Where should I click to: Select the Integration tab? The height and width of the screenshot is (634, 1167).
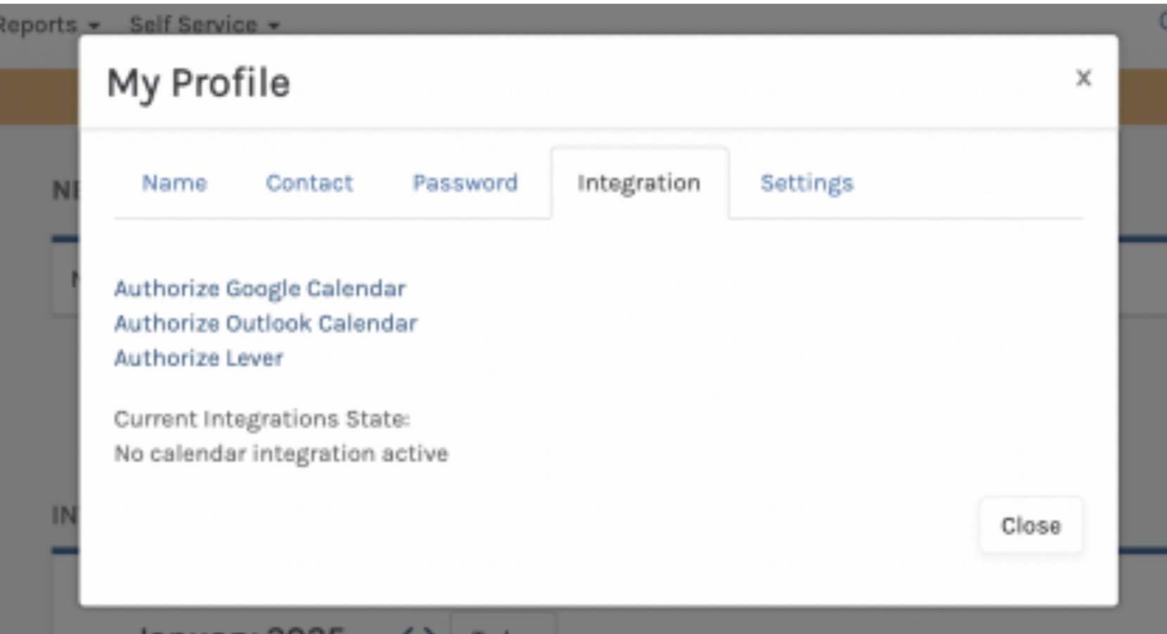639,183
